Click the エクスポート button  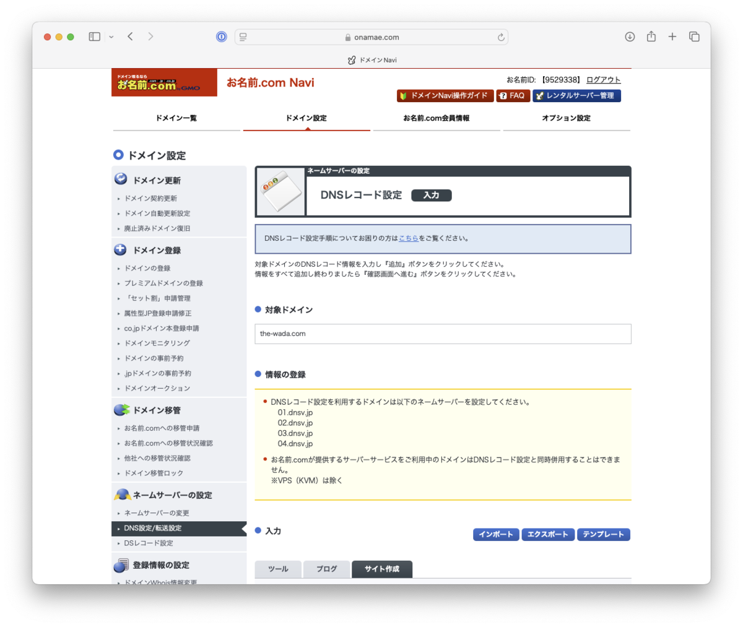tap(548, 534)
